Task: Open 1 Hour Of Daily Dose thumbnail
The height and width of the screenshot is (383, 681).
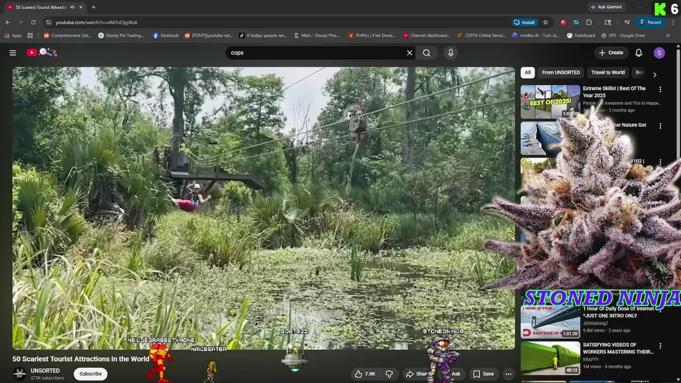Action: point(550,321)
